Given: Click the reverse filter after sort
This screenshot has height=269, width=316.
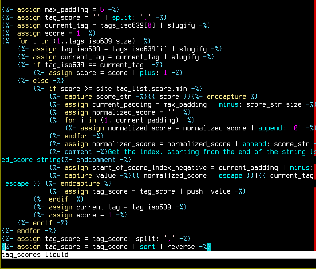Looking at the screenshot, I should click(x=181, y=246).
